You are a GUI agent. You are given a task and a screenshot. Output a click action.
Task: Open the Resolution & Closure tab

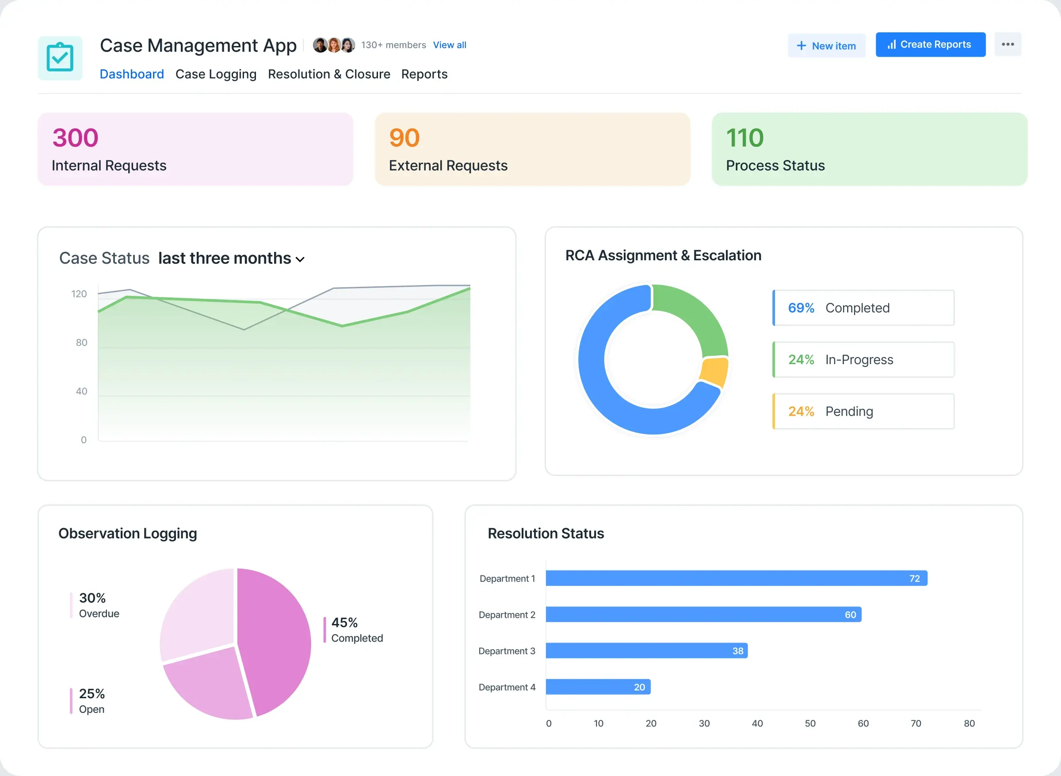coord(329,74)
